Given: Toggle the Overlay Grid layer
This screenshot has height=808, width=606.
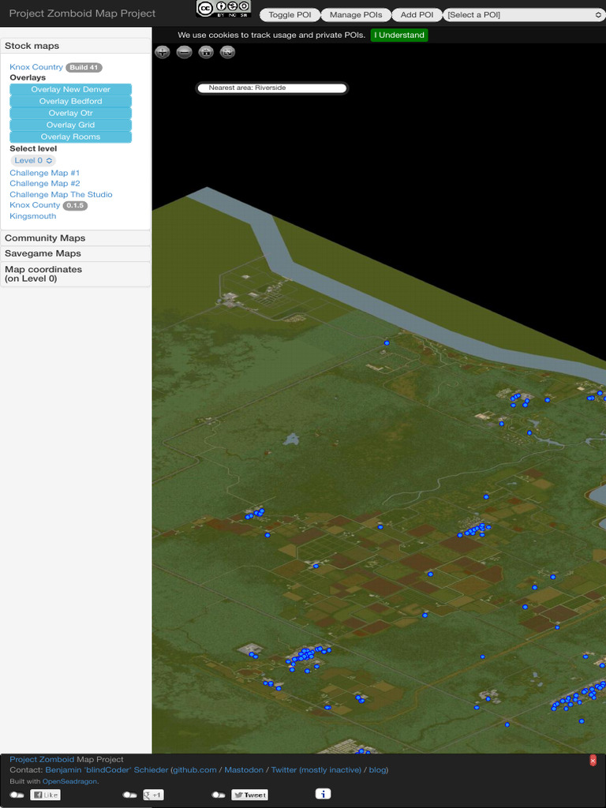Looking at the screenshot, I should click(70, 125).
